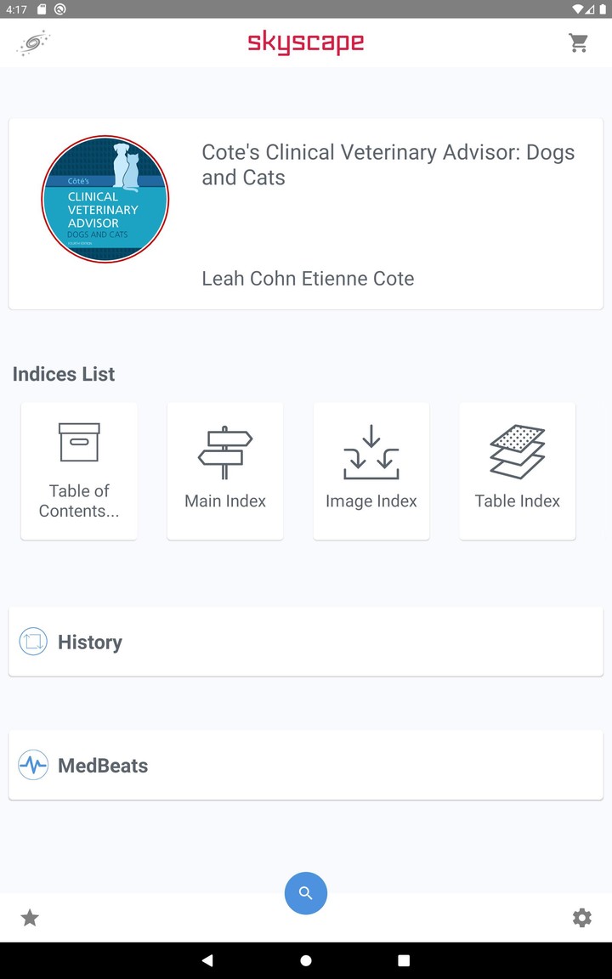The image size is (612, 979).
Task: Tap the Skyscape title in header
Action: (306, 42)
